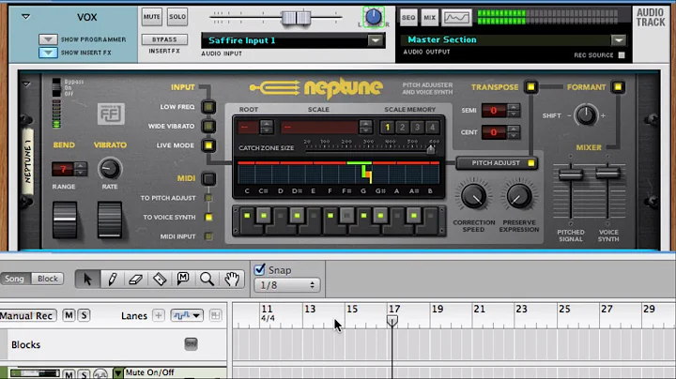Open the track parameter automation dropdown

[186, 316]
